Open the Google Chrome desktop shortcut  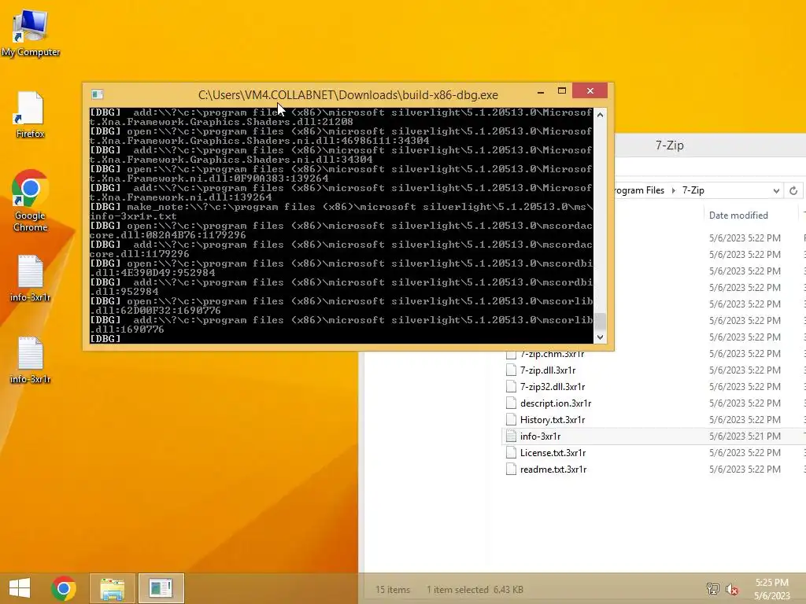click(31, 201)
